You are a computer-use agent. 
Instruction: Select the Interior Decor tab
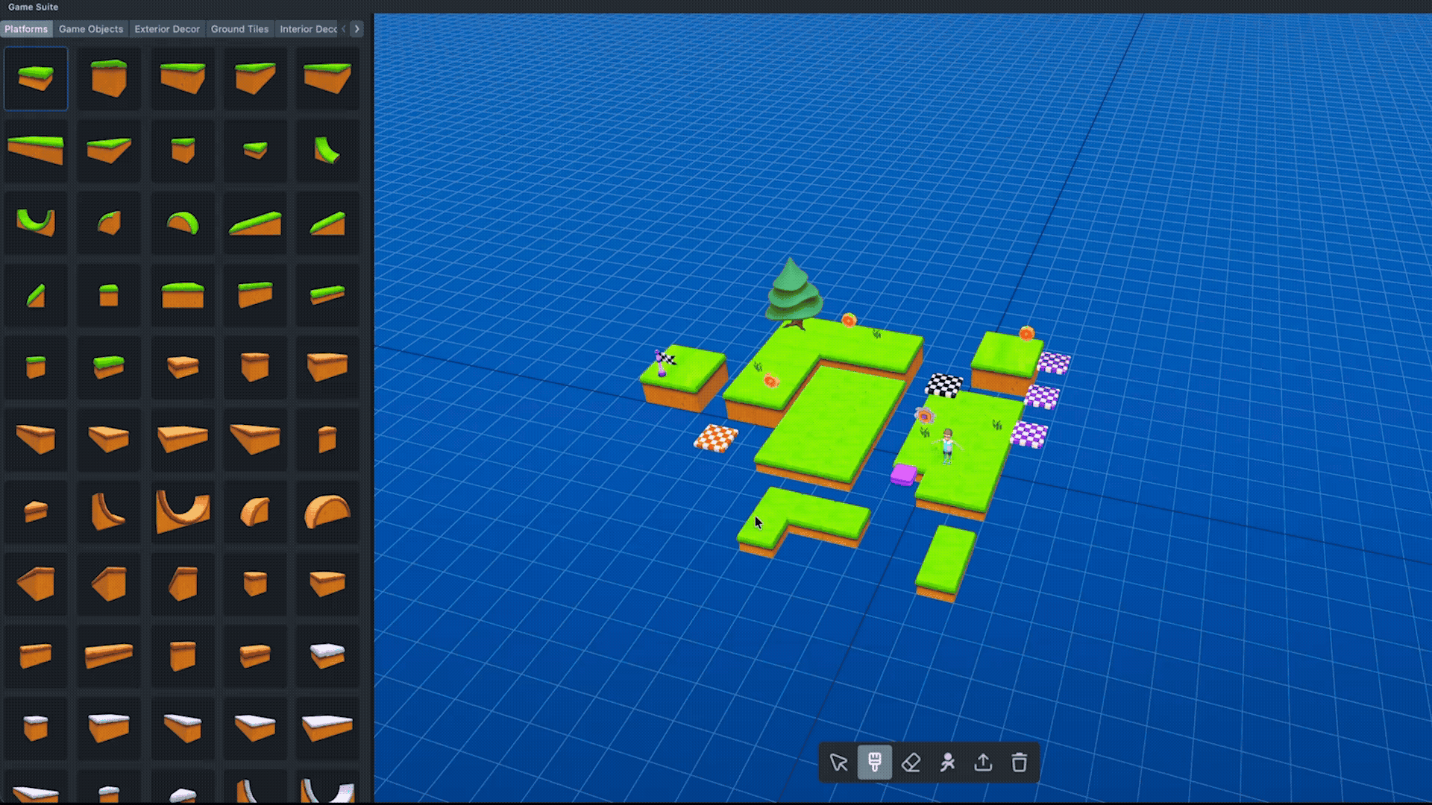tap(308, 29)
